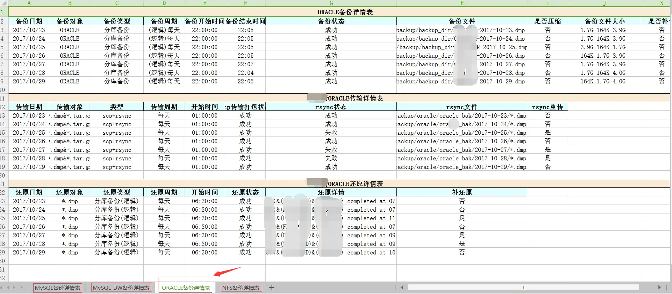
Task: Select column H header
Action: (462, 3)
